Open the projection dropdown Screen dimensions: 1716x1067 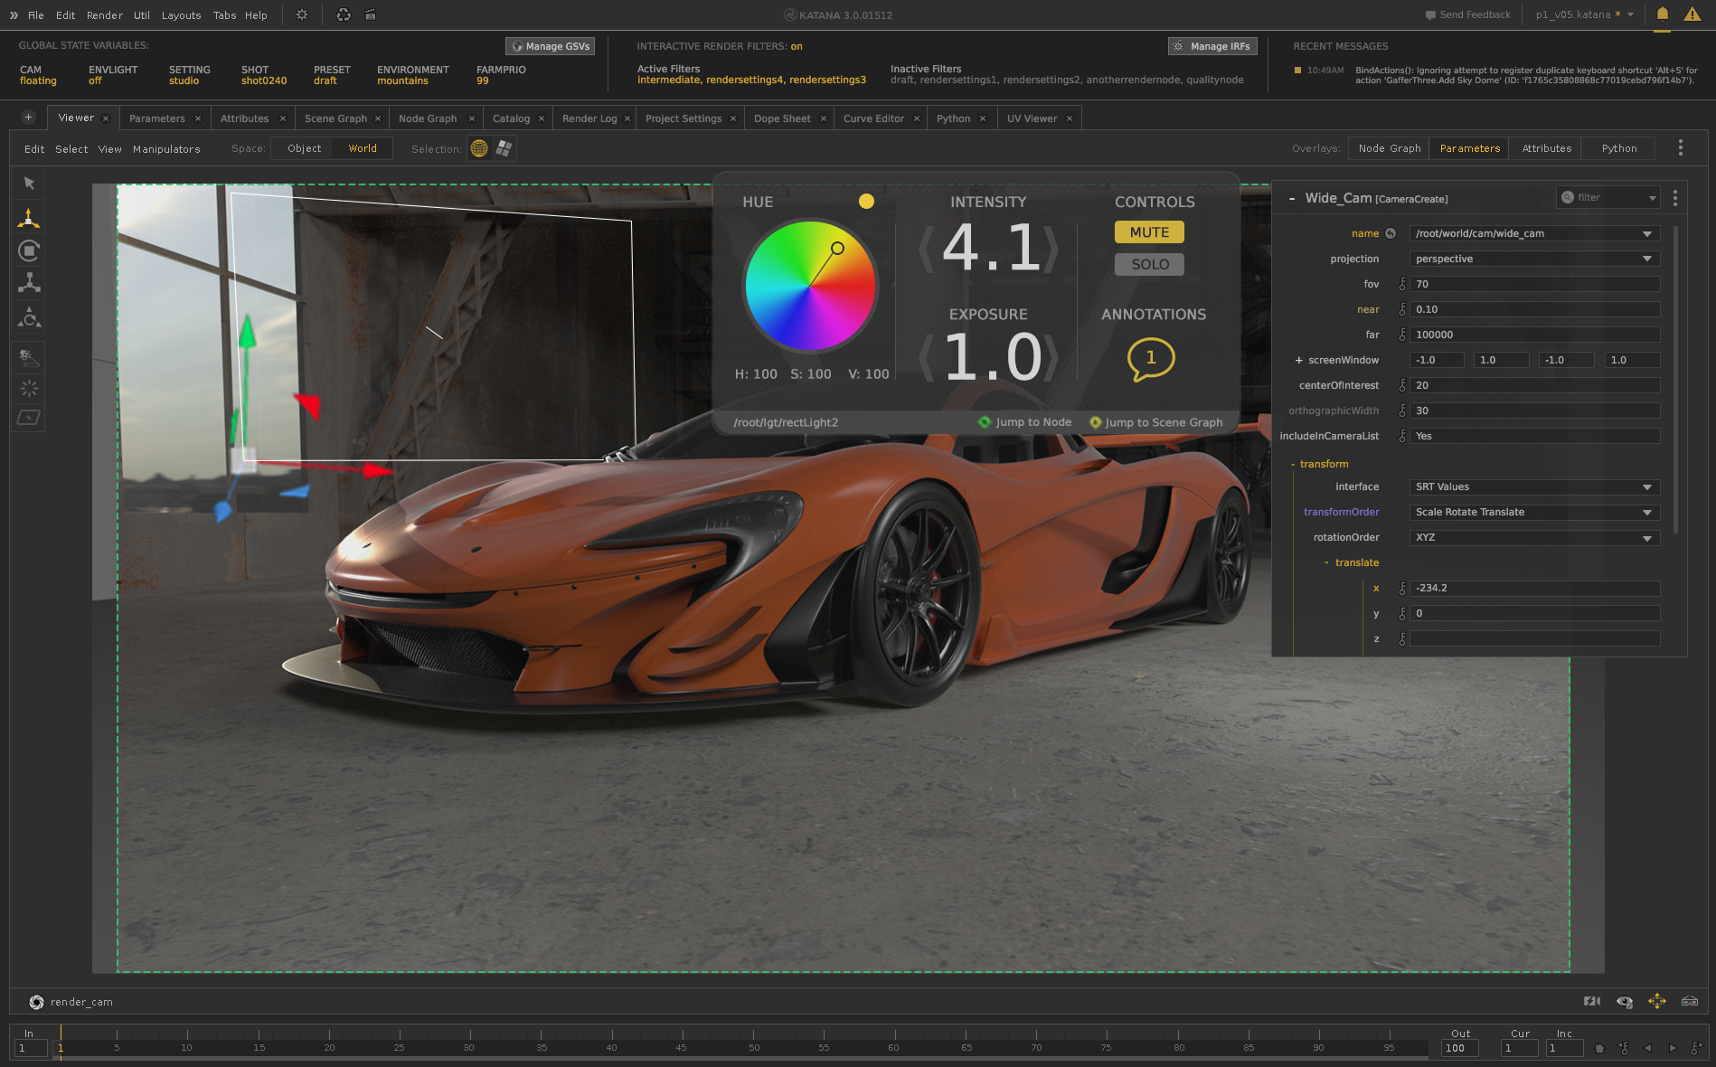1533,259
